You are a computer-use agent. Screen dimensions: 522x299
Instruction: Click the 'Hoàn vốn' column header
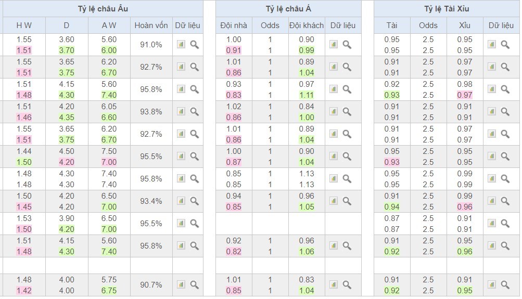click(x=151, y=25)
